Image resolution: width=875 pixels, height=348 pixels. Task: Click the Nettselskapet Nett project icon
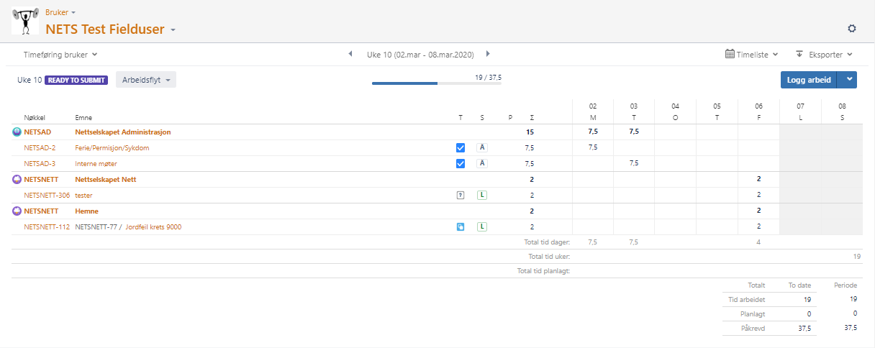[x=17, y=179]
